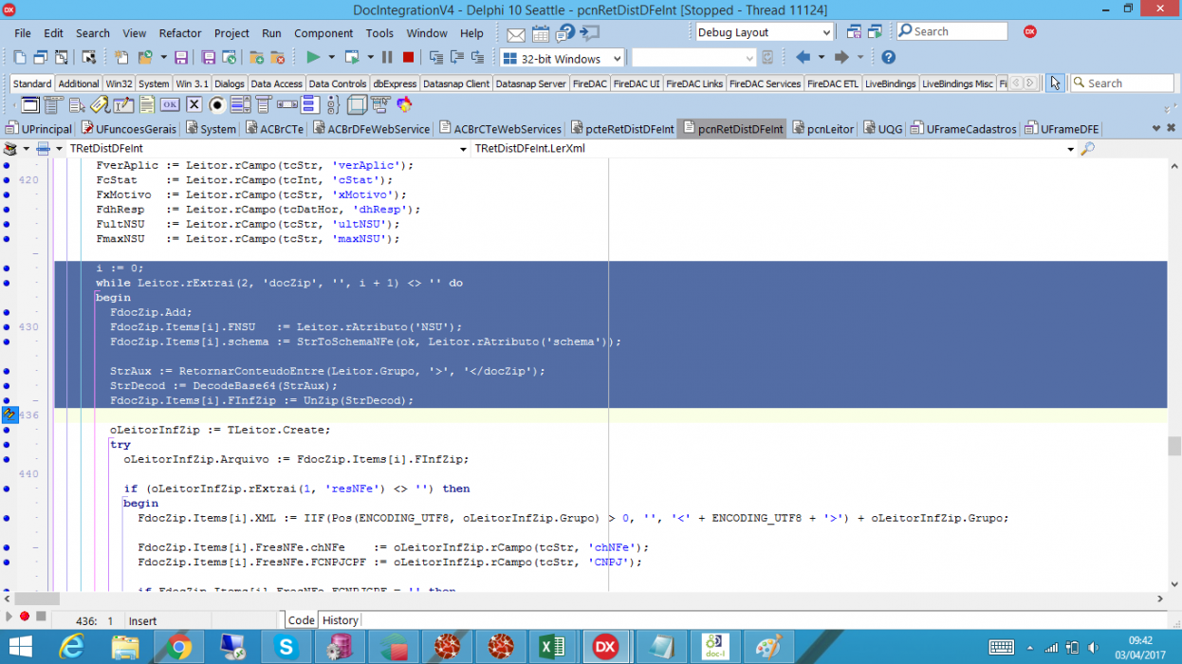Click the magnifier icon beside the method dropdown
Screen dimensions: 1182x664
tap(1087, 149)
